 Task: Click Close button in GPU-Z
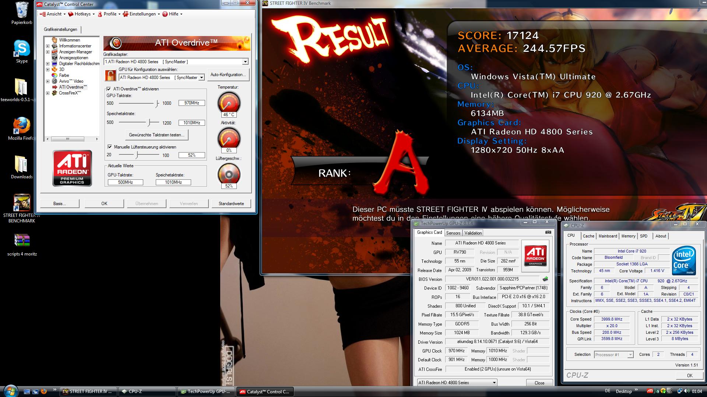[539, 383]
